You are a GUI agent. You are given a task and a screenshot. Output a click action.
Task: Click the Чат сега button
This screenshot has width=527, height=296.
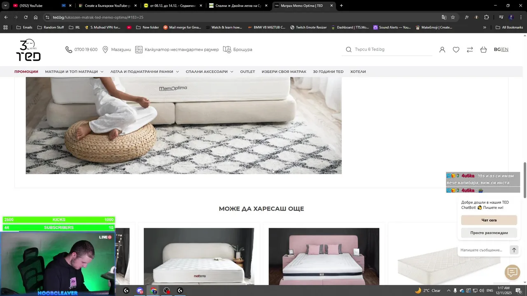489,220
